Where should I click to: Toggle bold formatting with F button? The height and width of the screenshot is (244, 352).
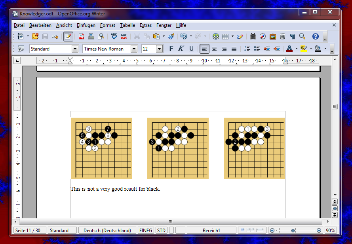[171, 49]
